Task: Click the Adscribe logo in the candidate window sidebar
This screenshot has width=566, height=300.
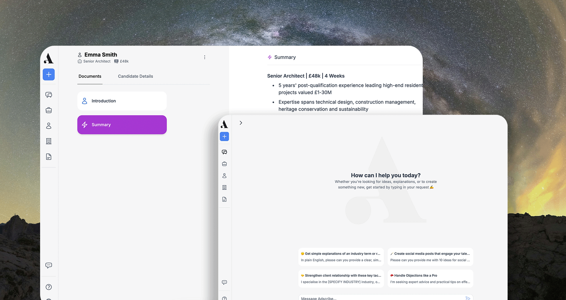Action: (x=49, y=58)
